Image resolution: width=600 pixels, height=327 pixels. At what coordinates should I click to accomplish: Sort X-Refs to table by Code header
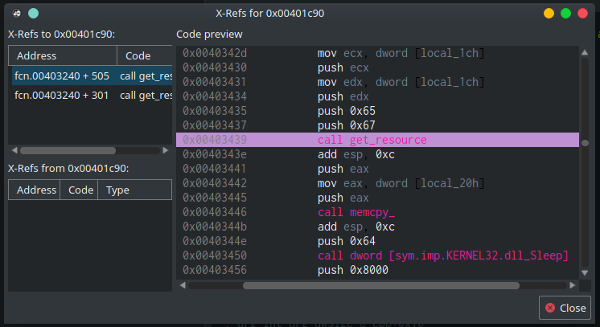coord(145,55)
